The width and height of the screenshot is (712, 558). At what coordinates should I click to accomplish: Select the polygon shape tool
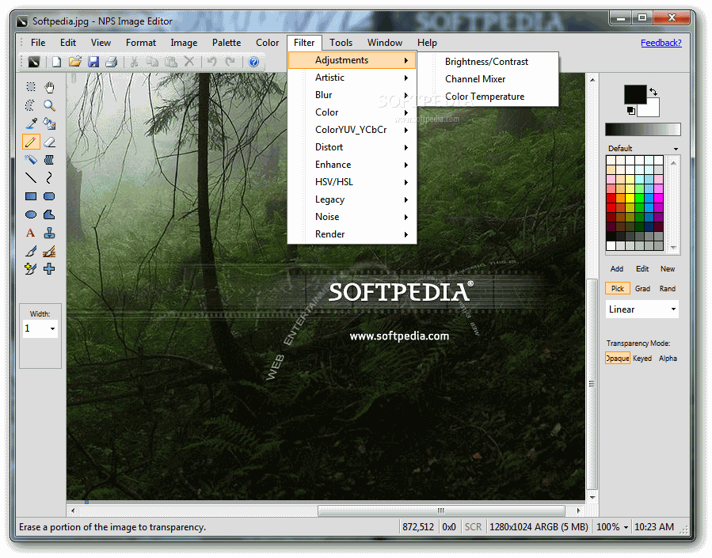(x=49, y=214)
